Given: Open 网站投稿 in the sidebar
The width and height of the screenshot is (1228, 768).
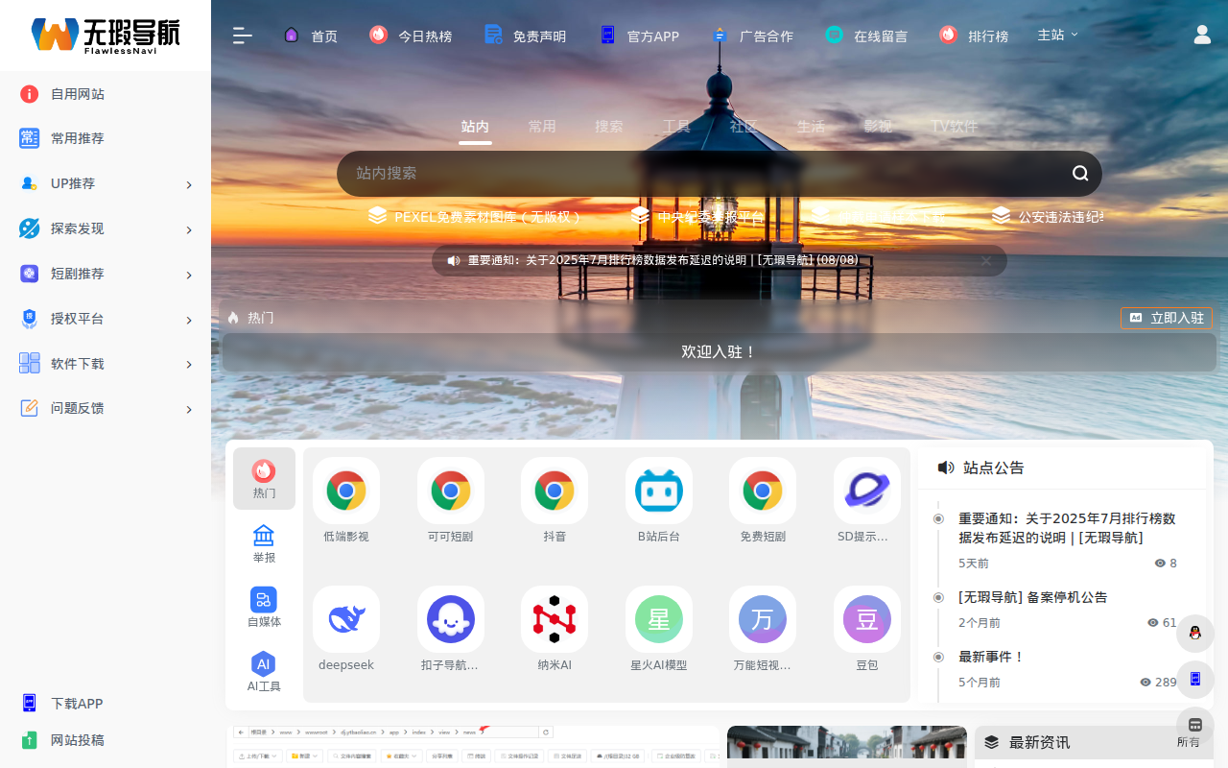Looking at the screenshot, I should [77, 740].
